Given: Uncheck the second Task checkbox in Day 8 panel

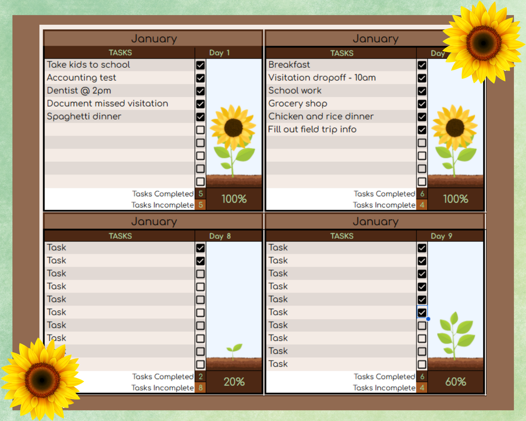Looking at the screenshot, I should (x=200, y=261).
